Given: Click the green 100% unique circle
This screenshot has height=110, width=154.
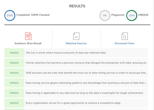Looking at the screenshot, I should 131,15.
